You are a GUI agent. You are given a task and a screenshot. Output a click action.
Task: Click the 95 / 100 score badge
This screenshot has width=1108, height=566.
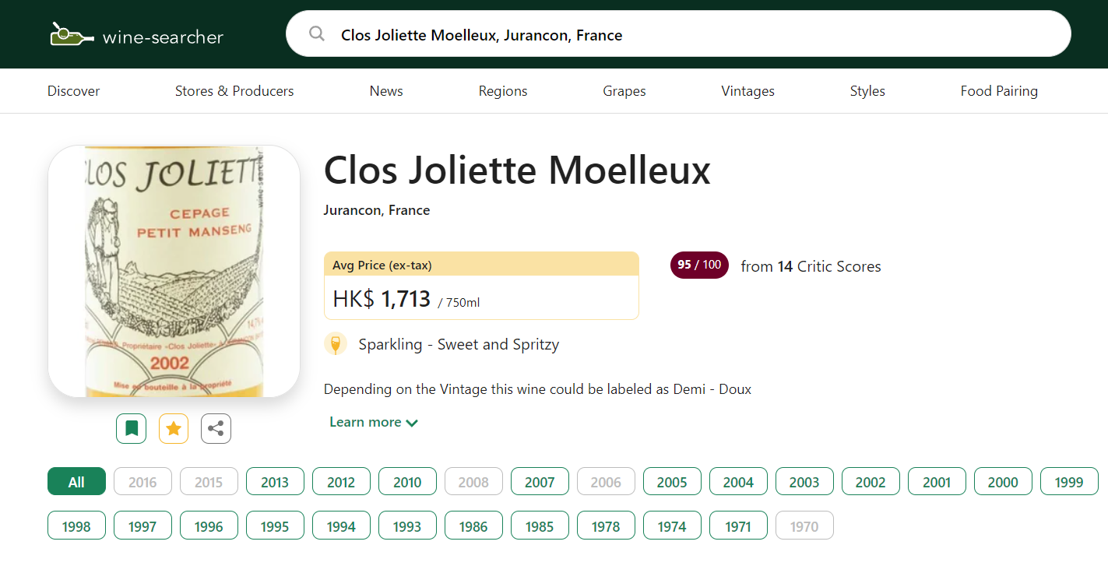point(698,265)
